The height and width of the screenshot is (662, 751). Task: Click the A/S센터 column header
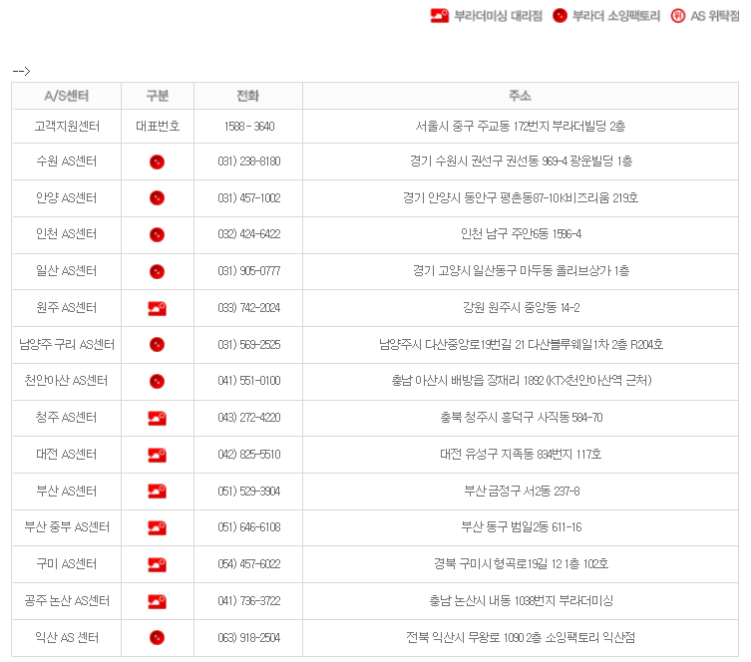click(x=67, y=96)
